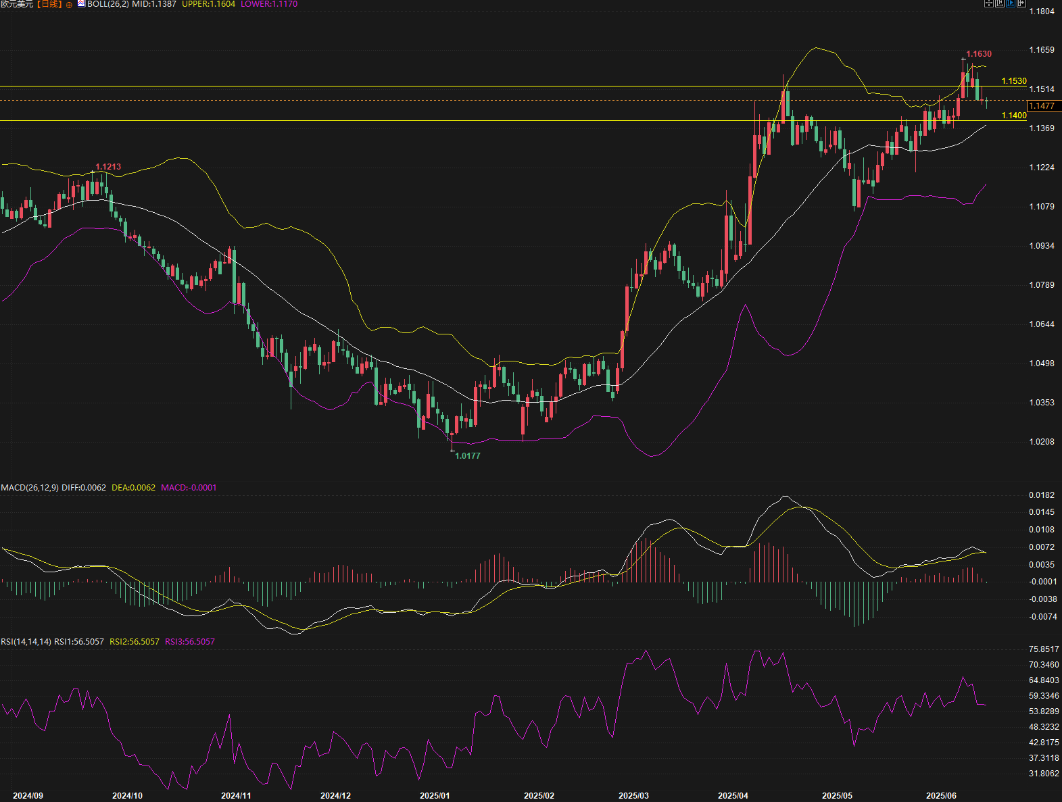Click the 0.0182 MACD axis label

[x=1042, y=495]
